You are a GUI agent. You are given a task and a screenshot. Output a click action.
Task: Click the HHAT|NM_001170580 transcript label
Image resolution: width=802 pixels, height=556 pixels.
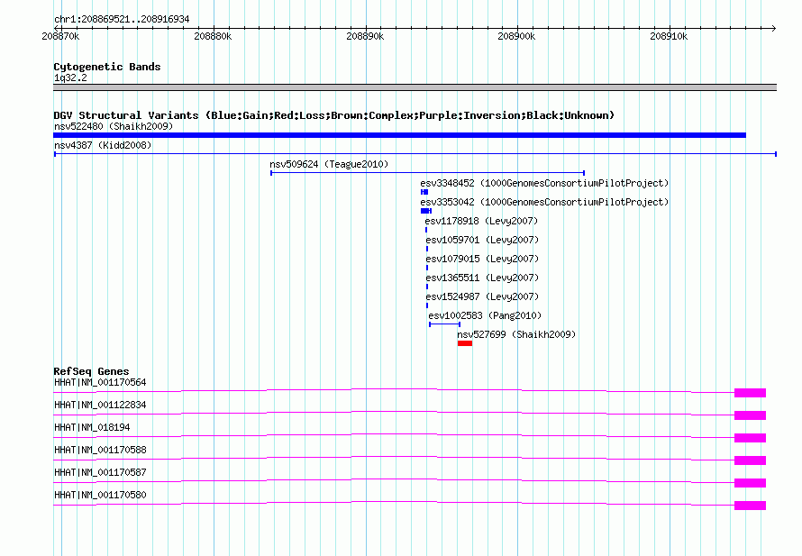click(x=100, y=495)
